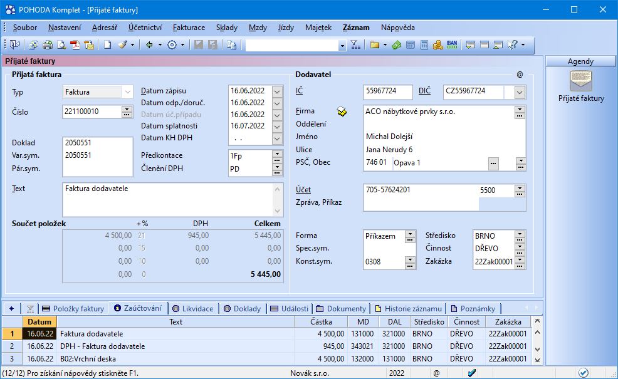Sort table by the Částka column header
The height and width of the screenshot is (379, 618).
(321, 322)
